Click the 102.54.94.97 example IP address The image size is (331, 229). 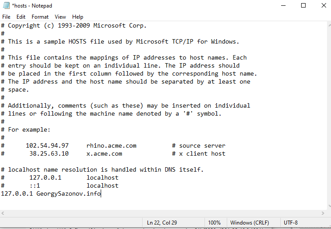coord(47,145)
